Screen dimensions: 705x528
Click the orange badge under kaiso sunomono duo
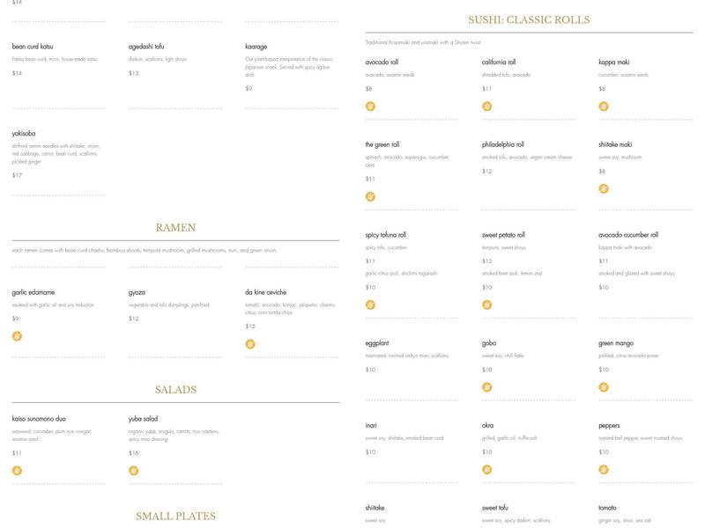tap(17, 471)
